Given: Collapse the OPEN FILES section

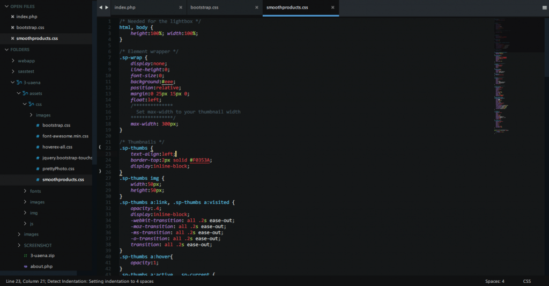Looking at the screenshot, I should click(x=6, y=6).
